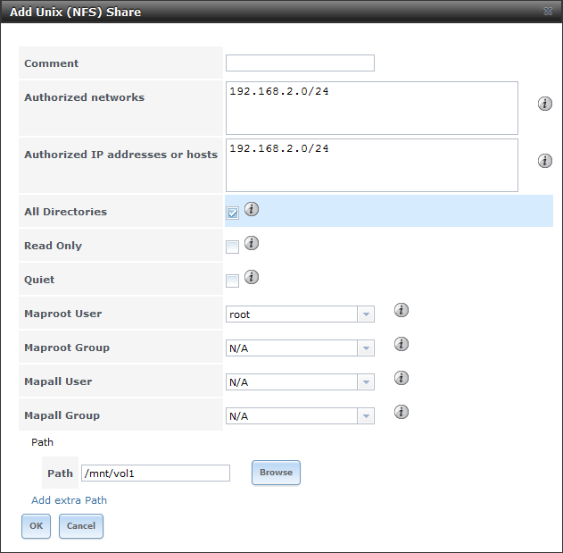Expand the Mapall Group dropdown

[x=365, y=416]
